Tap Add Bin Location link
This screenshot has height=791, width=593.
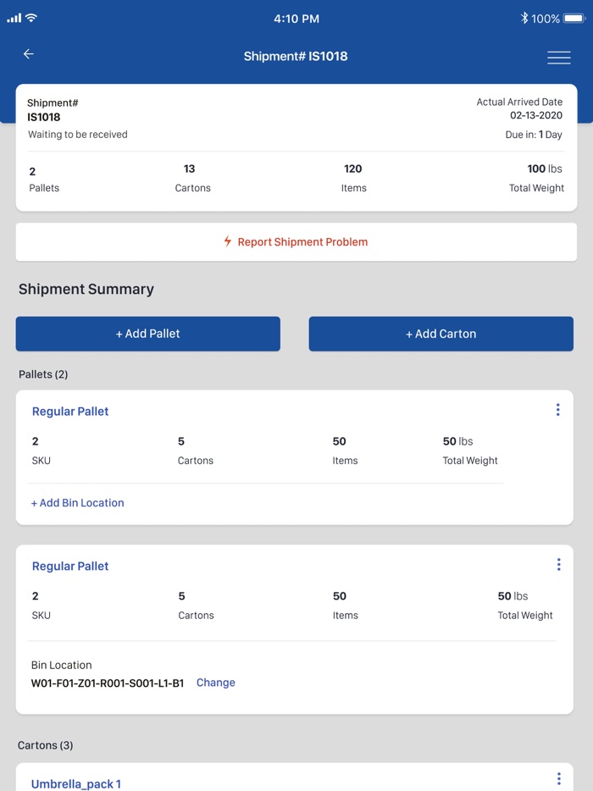click(78, 503)
